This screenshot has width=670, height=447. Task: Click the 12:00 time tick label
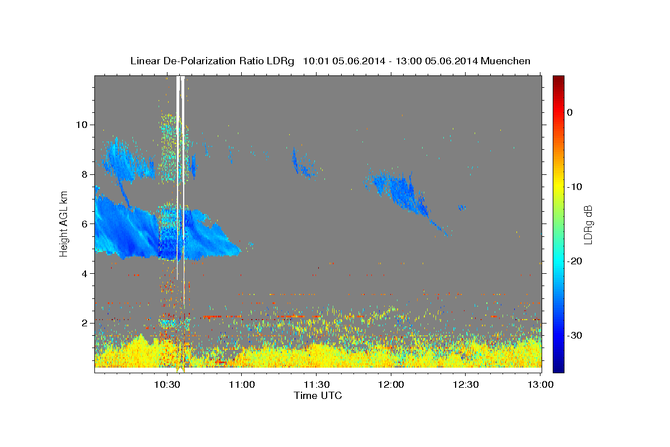[x=391, y=384]
